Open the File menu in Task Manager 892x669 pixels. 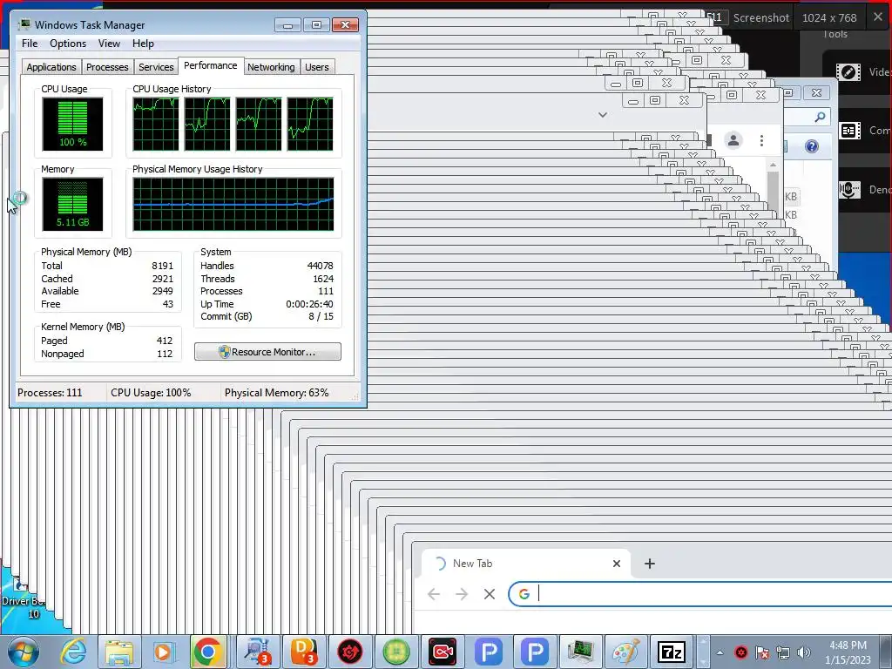point(30,44)
